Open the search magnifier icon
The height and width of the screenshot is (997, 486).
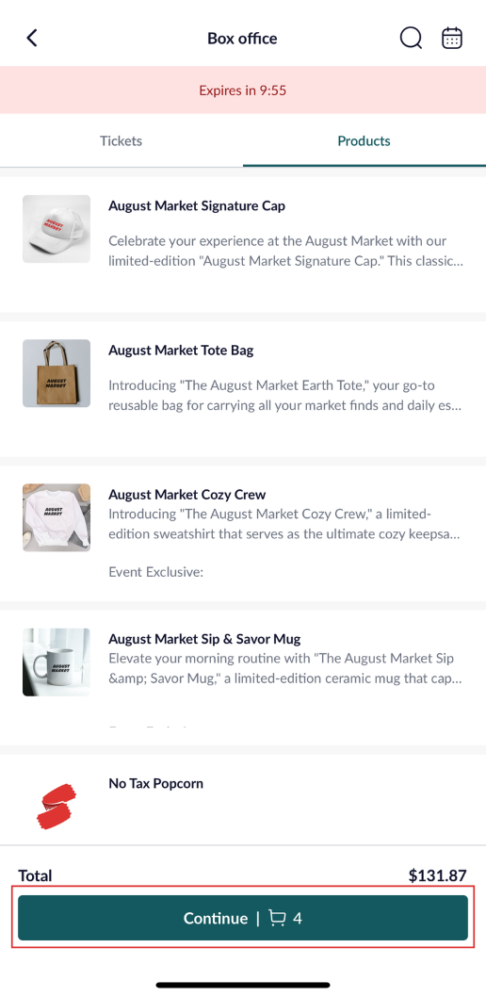pyautogui.click(x=411, y=38)
